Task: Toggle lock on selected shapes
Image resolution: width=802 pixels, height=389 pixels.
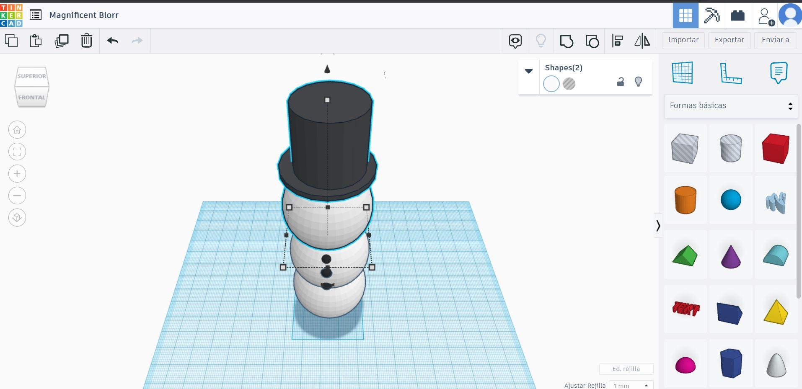Action: [x=621, y=82]
